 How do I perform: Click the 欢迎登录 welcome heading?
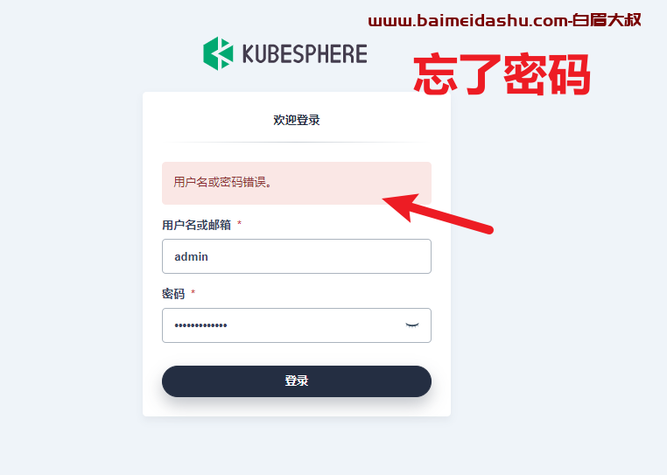[x=297, y=121]
